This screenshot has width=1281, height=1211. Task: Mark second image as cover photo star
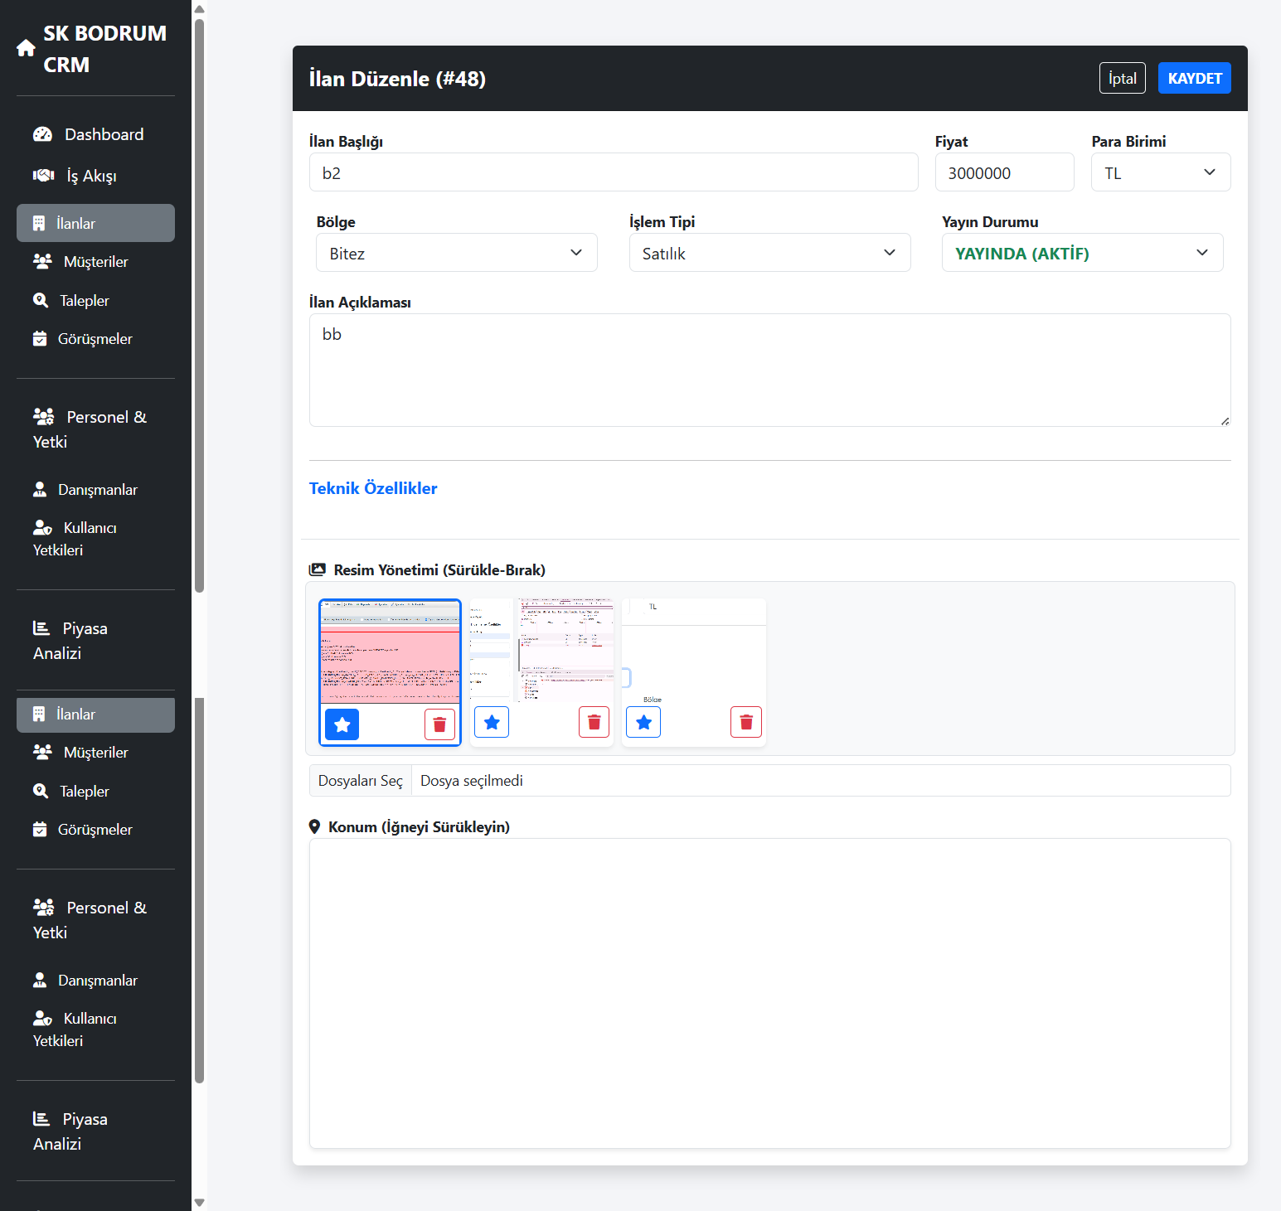[492, 722]
